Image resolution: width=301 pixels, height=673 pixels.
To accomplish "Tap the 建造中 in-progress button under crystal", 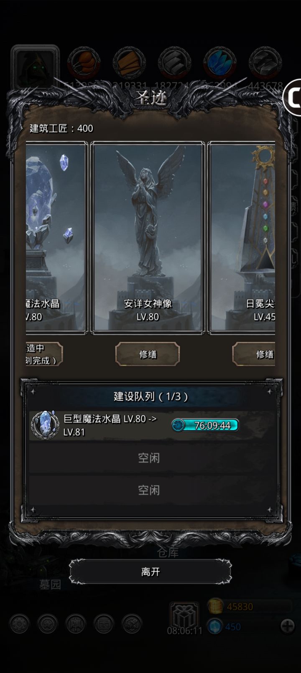I will (x=44, y=354).
